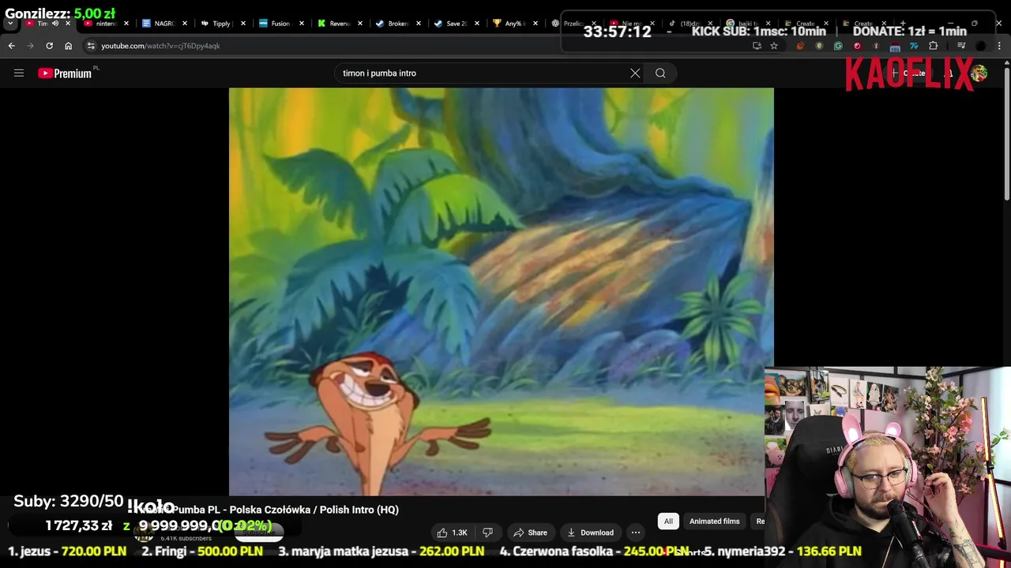This screenshot has width=1011, height=568.
Task: Open the YouTube hamburger guide menu
Action: coord(19,73)
